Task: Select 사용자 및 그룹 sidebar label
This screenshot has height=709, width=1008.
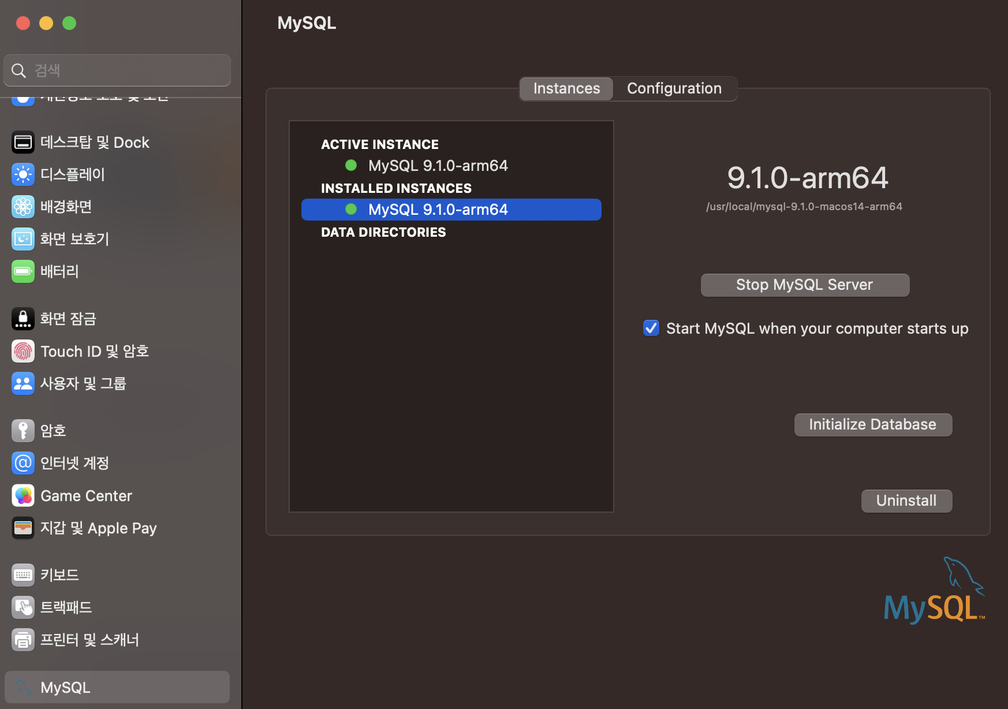Action: (83, 383)
